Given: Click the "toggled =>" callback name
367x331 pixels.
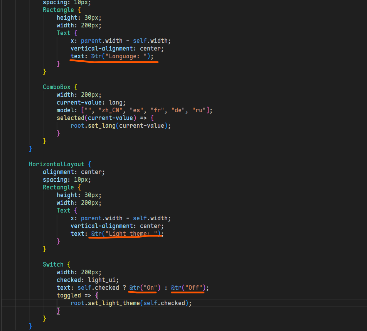Looking at the screenshot, I should [74, 296].
